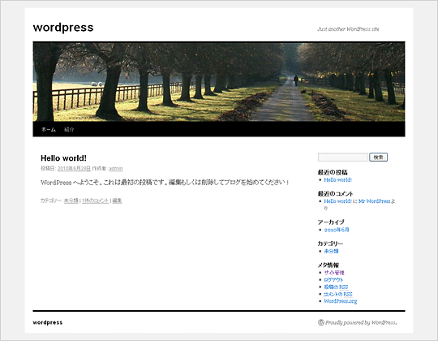Open the Hello world! post title
Viewport: 438px width, 341px height.
64,158
